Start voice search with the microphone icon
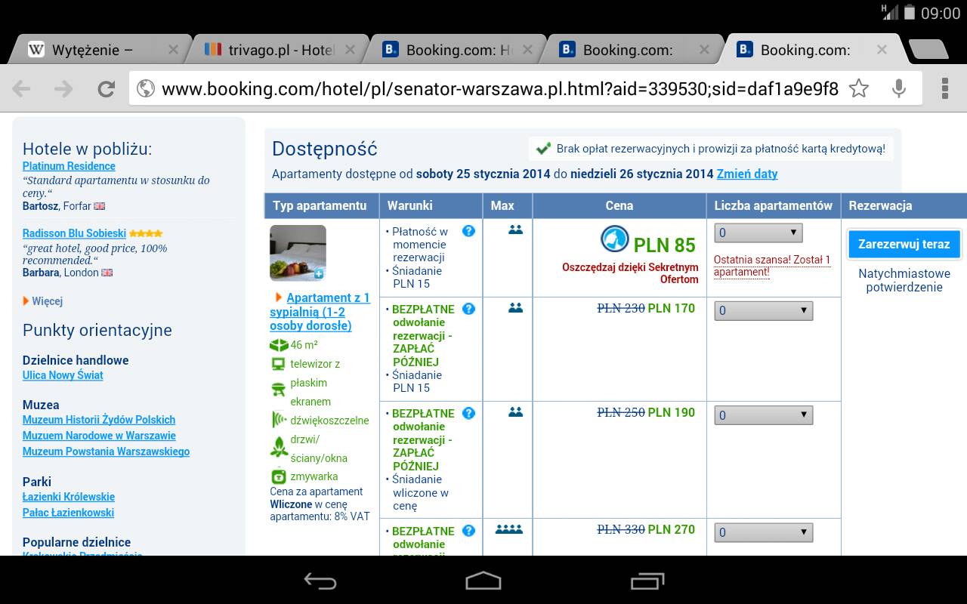Image resolution: width=967 pixels, height=604 pixels. (898, 88)
